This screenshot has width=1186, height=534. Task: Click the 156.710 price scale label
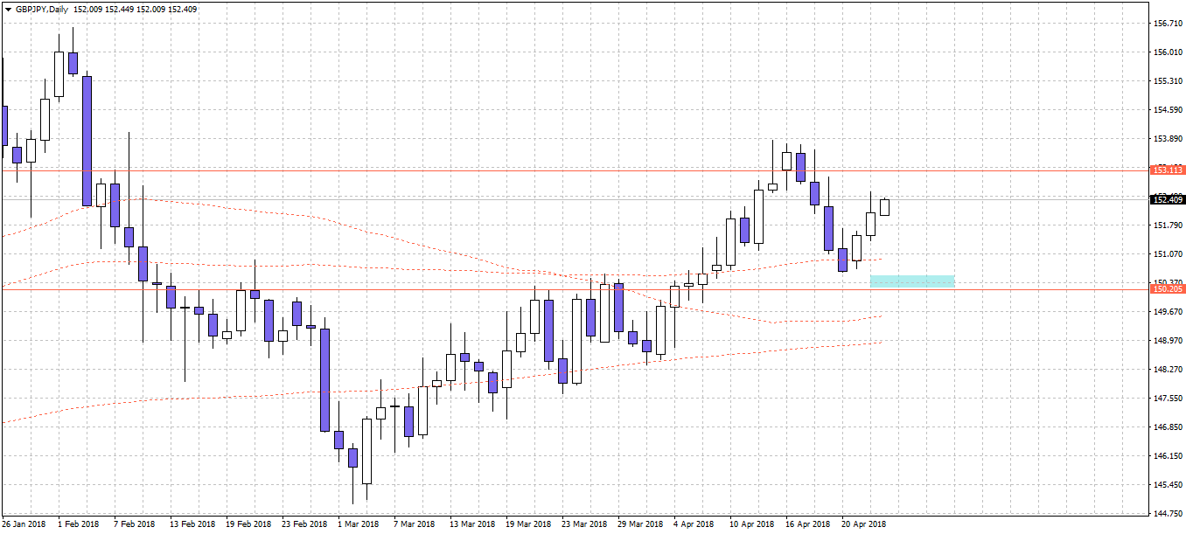1169,23
